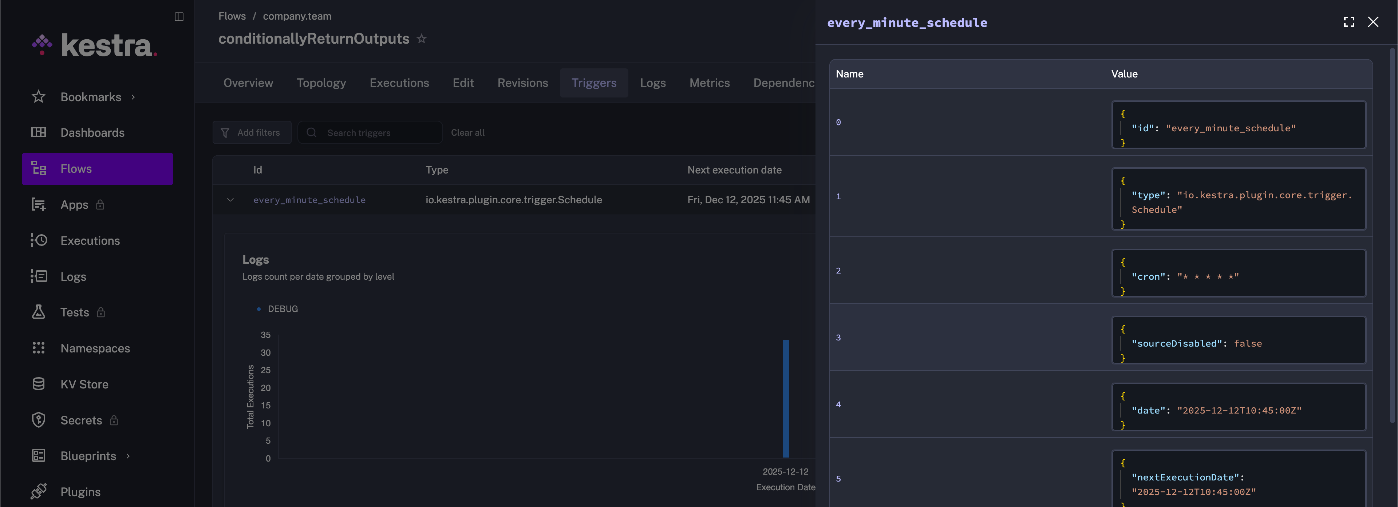This screenshot has height=507, width=1398.
Task: Star the conditionallyReturnOutputs flow as bookmark
Action: tap(421, 39)
